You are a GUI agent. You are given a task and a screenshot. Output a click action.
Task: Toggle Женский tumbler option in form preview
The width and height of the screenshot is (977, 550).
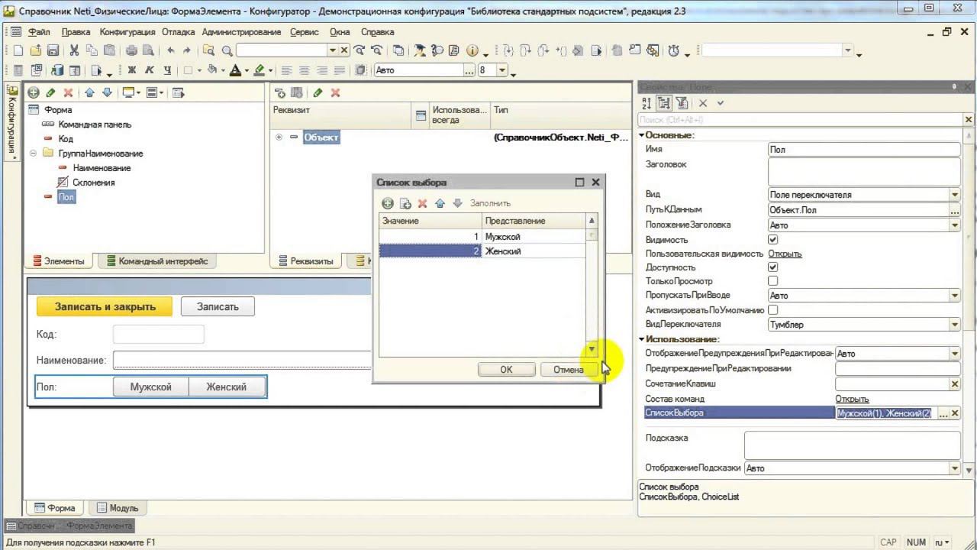[x=227, y=387]
